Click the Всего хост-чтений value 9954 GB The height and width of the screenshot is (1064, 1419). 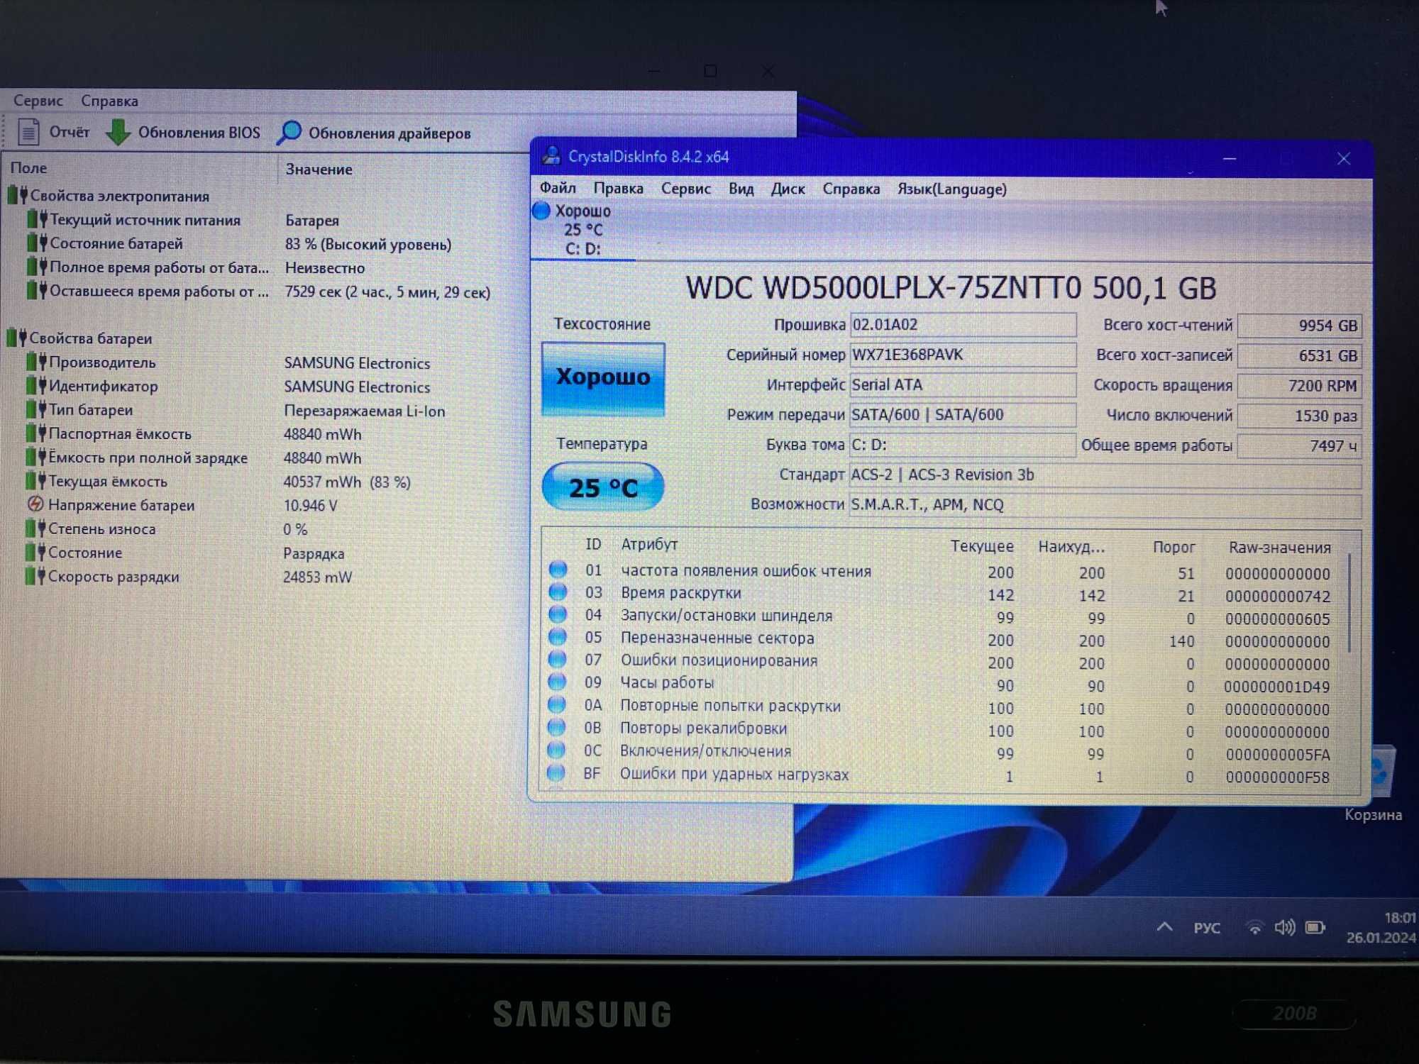click(1300, 326)
